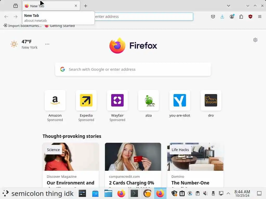
Task: Open the Firefox account icon
Action: pos(232,17)
